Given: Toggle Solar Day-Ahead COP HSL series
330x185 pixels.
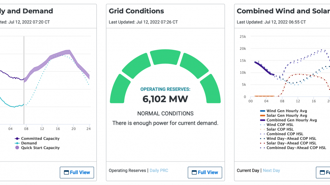Looking at the screenshot, I should 288,143.
